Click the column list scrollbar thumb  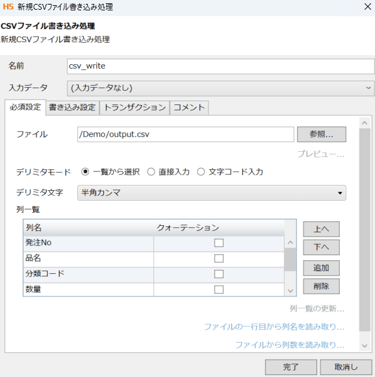coord(291,260)
